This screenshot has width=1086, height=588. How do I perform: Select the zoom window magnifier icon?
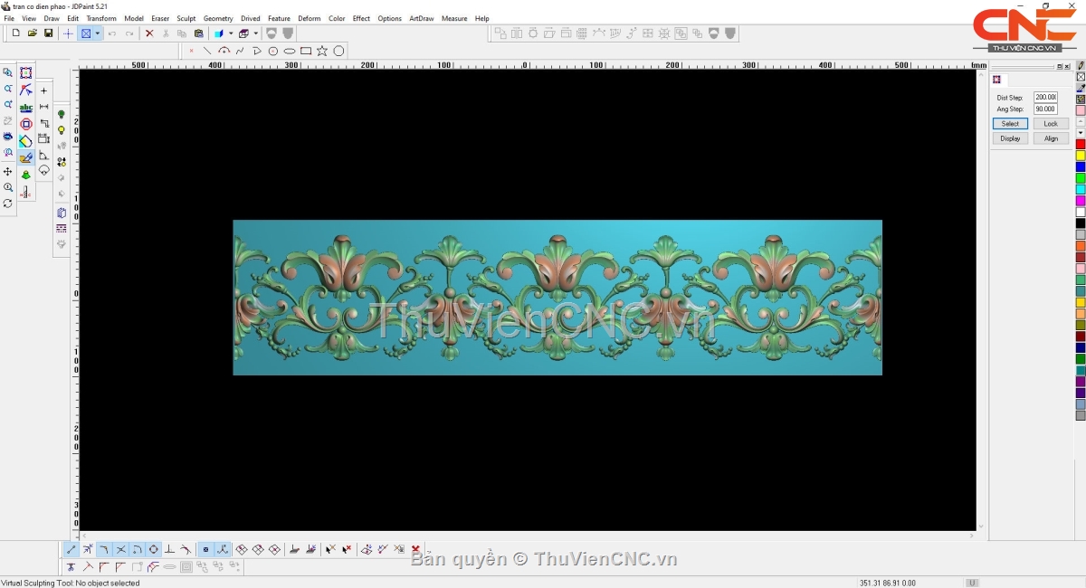click(8, 72)
